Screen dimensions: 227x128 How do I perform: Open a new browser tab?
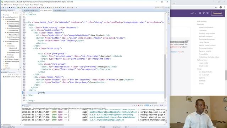coord(174,3)
